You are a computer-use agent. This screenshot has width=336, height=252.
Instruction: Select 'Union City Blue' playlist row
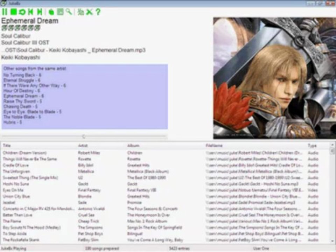(165, 196)
